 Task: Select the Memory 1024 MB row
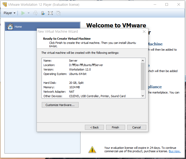[x=91, y=87]
